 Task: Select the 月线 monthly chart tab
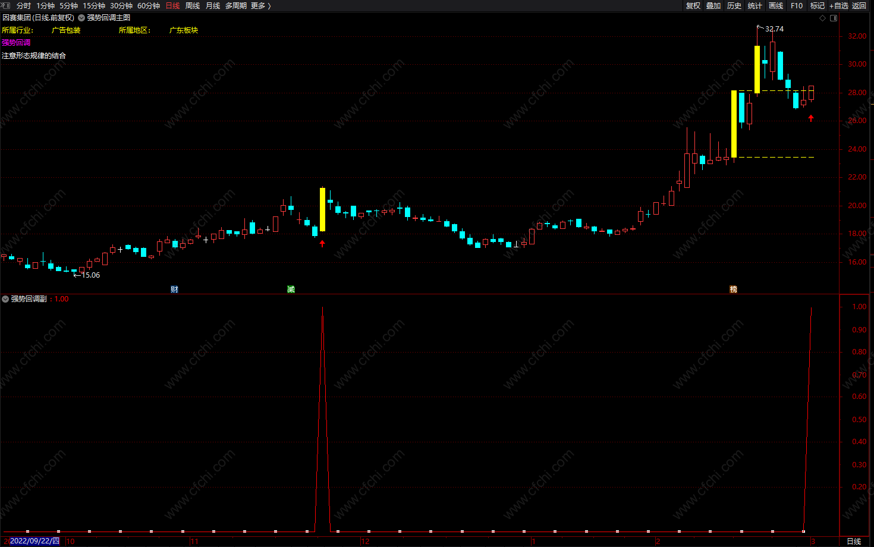pos(213,5)
